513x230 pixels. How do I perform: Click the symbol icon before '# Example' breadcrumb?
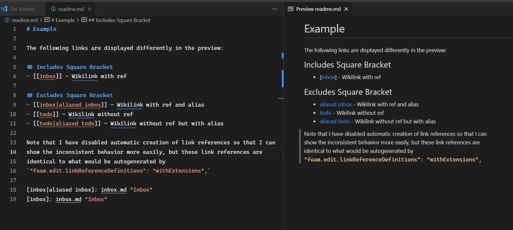click(x=47, y=20)
